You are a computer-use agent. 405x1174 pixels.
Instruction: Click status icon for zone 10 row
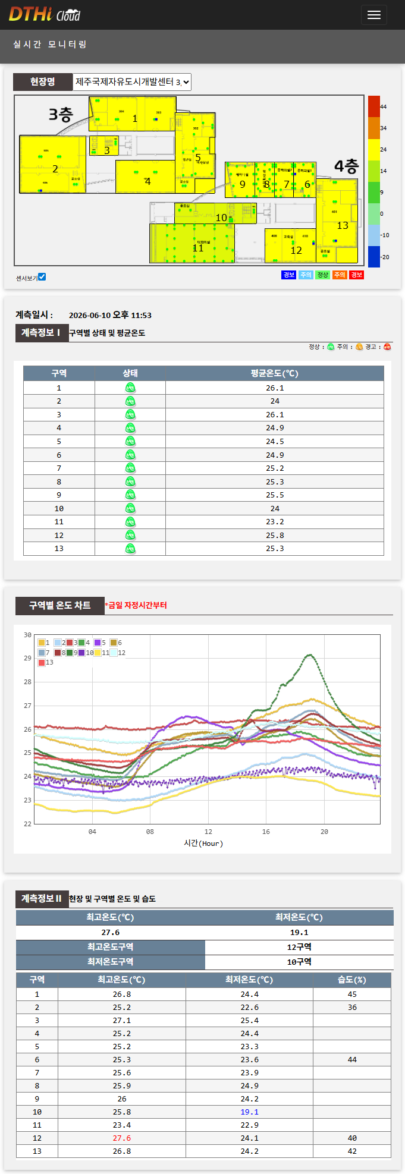click(130, 508)
